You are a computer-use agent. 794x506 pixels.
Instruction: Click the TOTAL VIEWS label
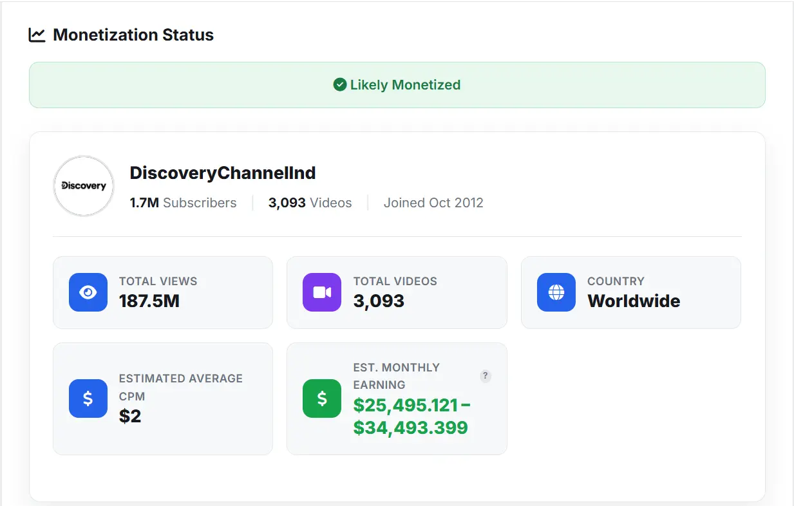pyautogui.click(x=158, y=281)
